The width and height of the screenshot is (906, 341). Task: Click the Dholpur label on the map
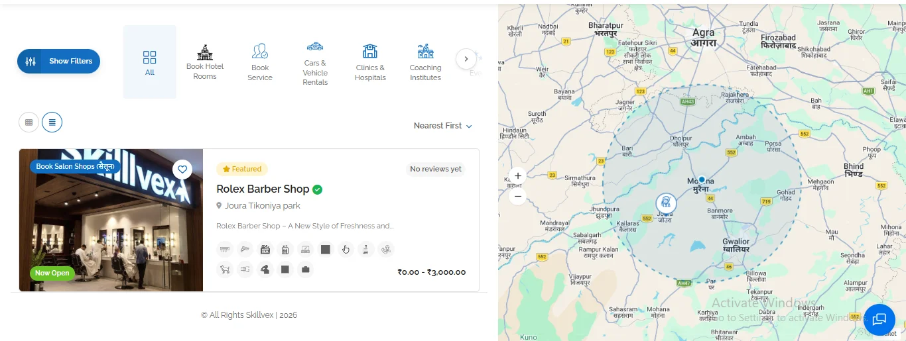coord(681,140)
